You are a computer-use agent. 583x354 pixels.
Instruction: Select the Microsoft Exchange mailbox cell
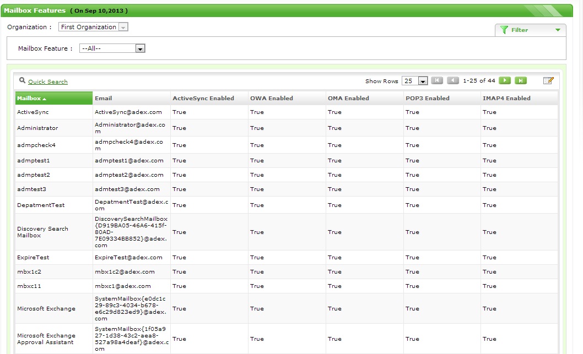pyautogui.click(x=54, y=308)
